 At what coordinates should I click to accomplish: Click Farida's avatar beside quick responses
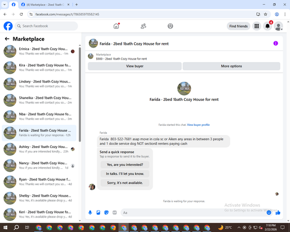[x=92, y=187]
